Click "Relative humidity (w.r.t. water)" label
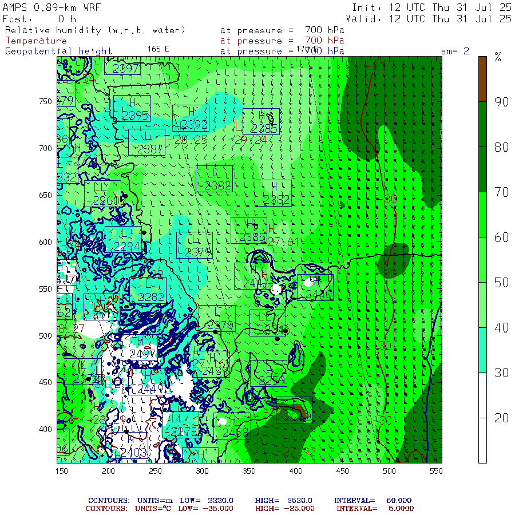Image resolution: width=515 pixels, height=515 pixels. 95,30
